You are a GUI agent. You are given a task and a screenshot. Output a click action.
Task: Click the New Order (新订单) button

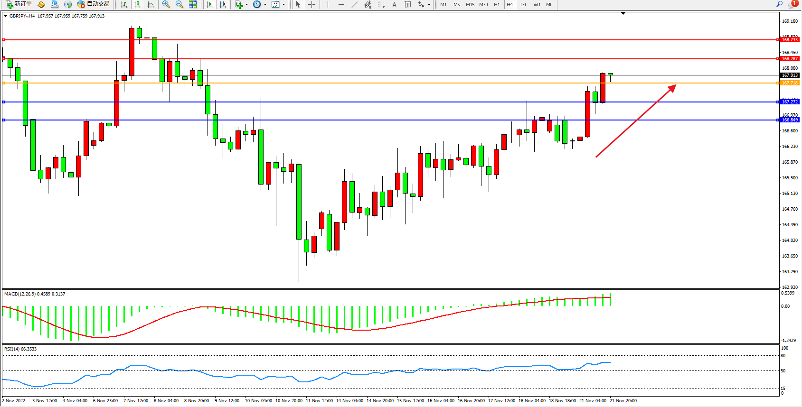click(x=19, y=4)
